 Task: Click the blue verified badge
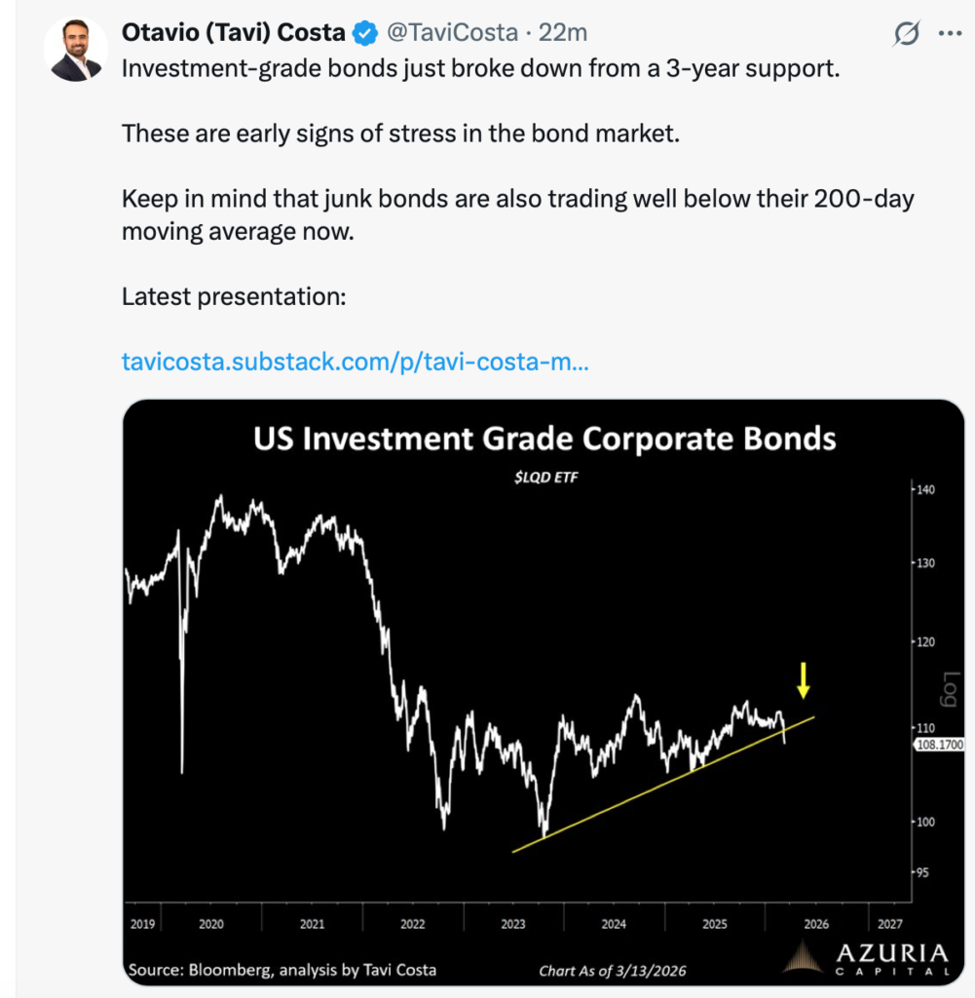(x=365, y=33)
